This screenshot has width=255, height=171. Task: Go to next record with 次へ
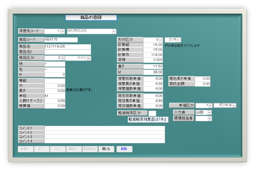[58, 149]
